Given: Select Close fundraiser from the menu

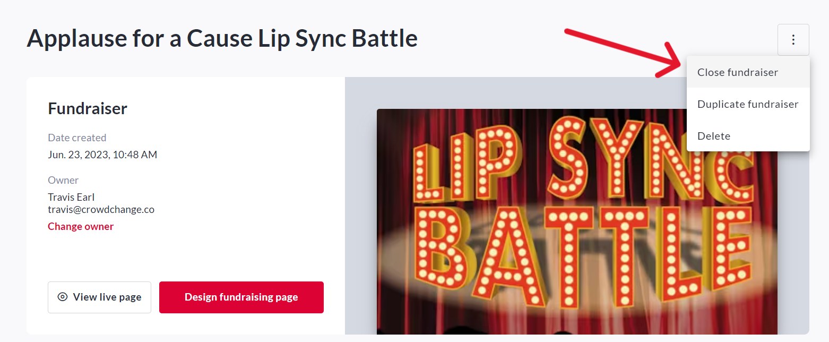Looking at the screenshot, I should (x=737, y=72).
